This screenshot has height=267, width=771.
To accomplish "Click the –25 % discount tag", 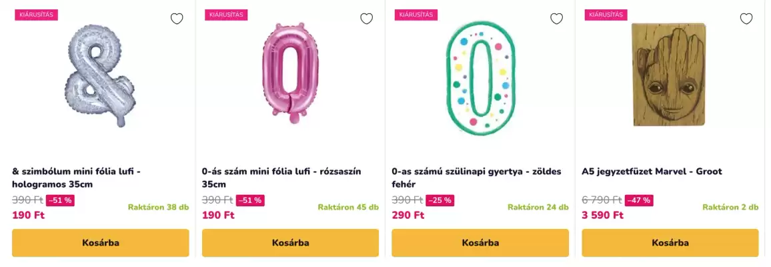I will pos(440,200).
